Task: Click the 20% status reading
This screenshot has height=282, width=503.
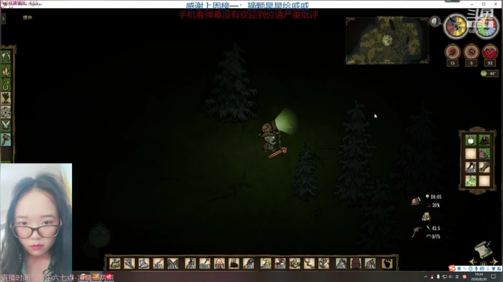Action: (436, 205)
